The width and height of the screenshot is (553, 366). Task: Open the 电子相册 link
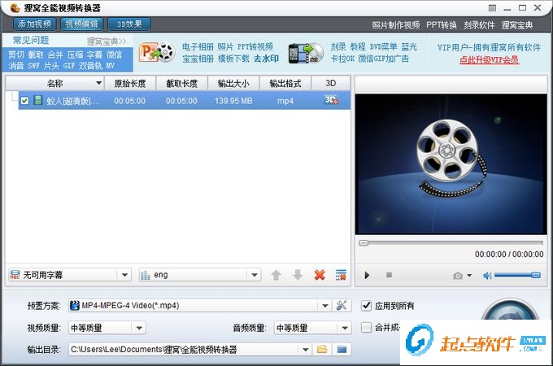click(198, 47)
